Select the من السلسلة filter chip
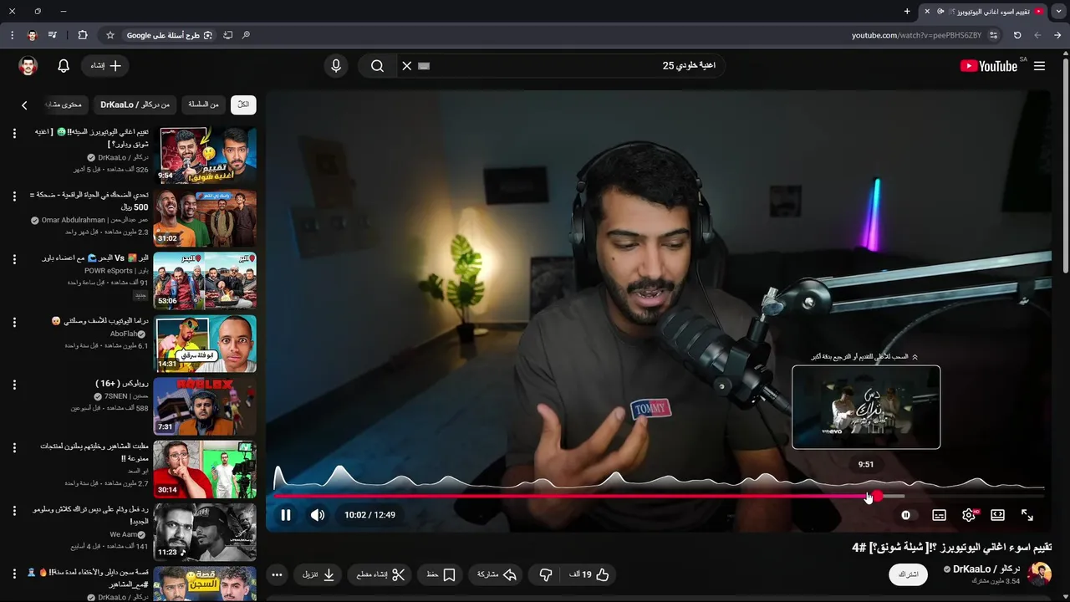The height and width of the screenshot is (602, 1070). 203,105
